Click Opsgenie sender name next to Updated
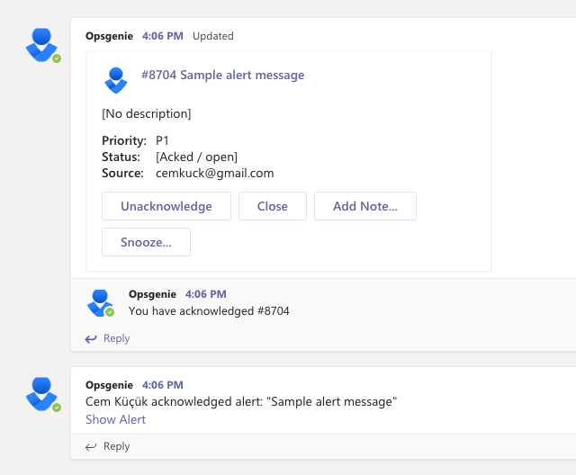The height and width of the screenshot is (475, 576). coord(109,36)
